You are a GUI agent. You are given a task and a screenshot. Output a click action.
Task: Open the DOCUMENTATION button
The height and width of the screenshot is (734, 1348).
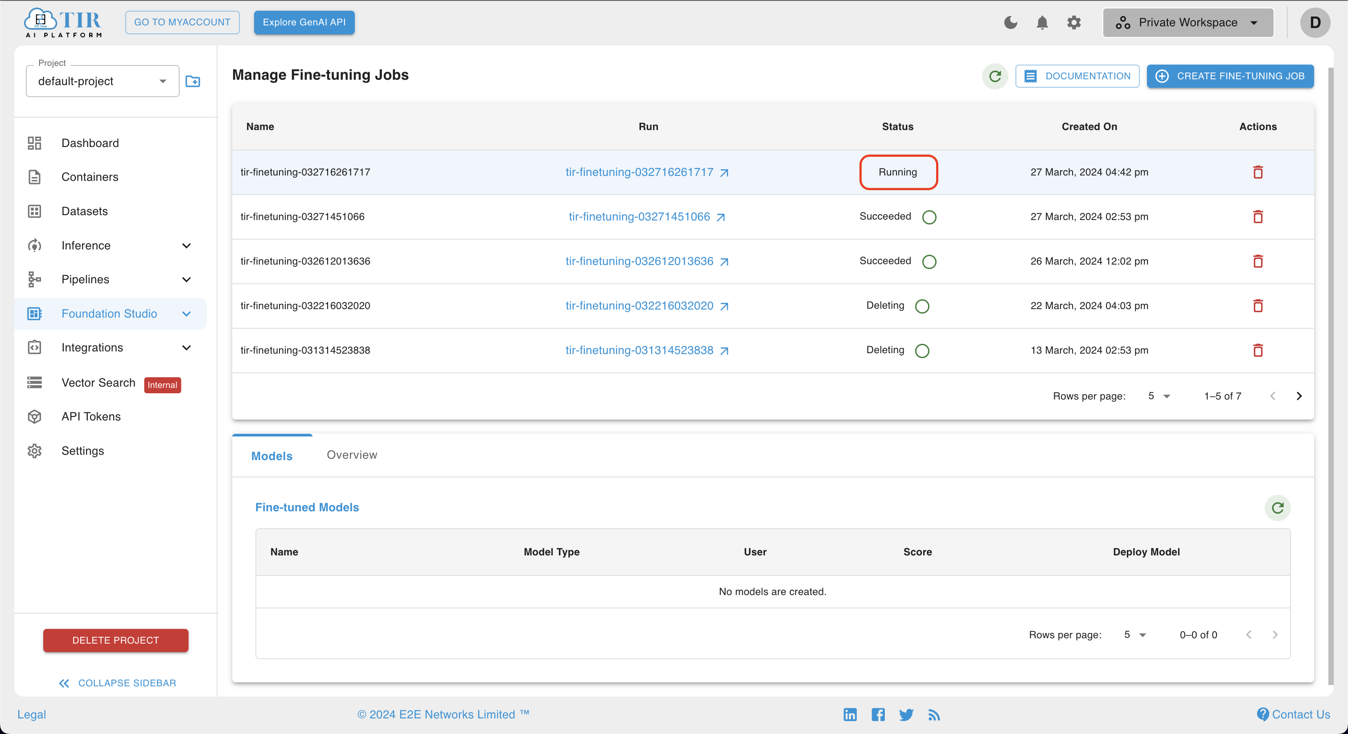click(x=1077, y=76)
